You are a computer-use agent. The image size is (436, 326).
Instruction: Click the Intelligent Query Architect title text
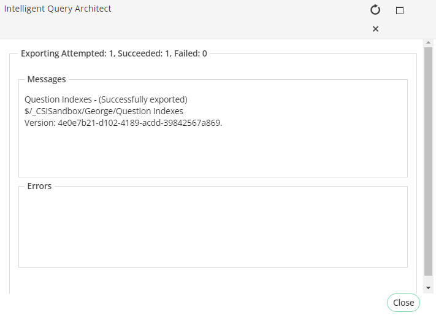coord(58,9)
